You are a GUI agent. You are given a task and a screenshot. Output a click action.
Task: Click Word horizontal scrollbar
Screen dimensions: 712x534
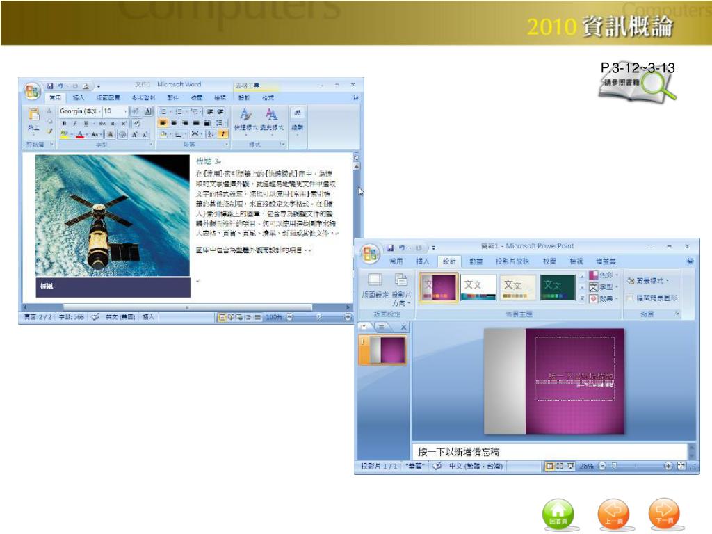tap(187, 307)
